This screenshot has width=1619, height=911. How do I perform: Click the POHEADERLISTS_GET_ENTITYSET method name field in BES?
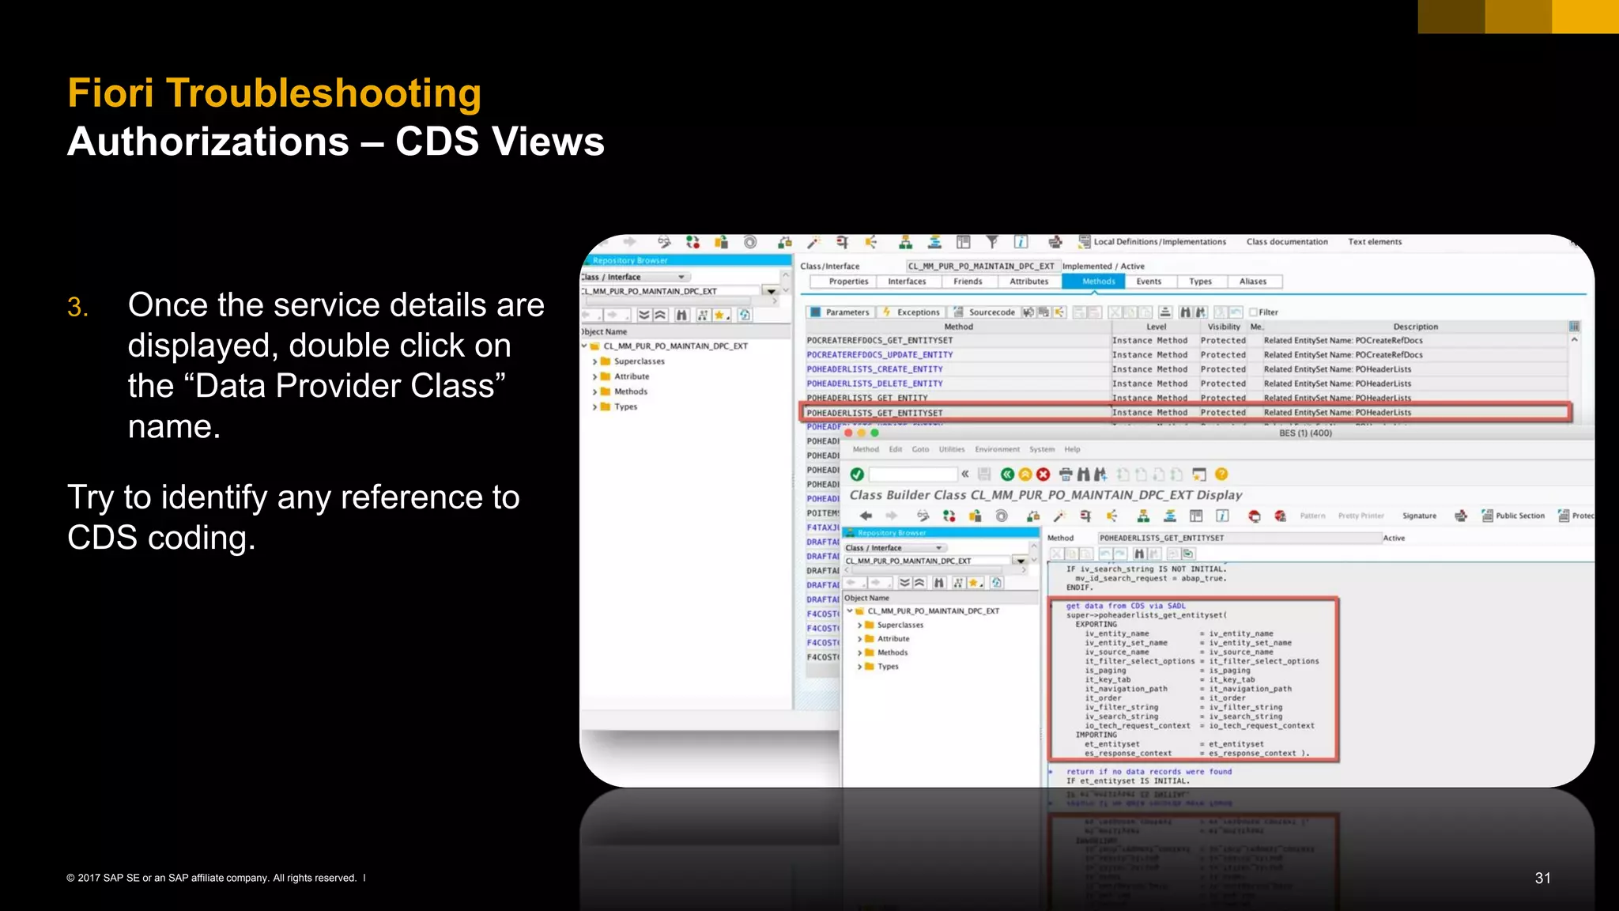click(x=1239, y=539)
